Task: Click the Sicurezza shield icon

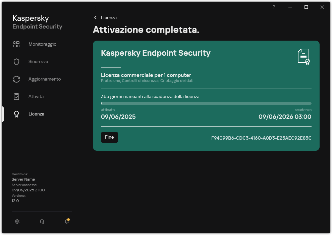Action: tap(16, 61)
